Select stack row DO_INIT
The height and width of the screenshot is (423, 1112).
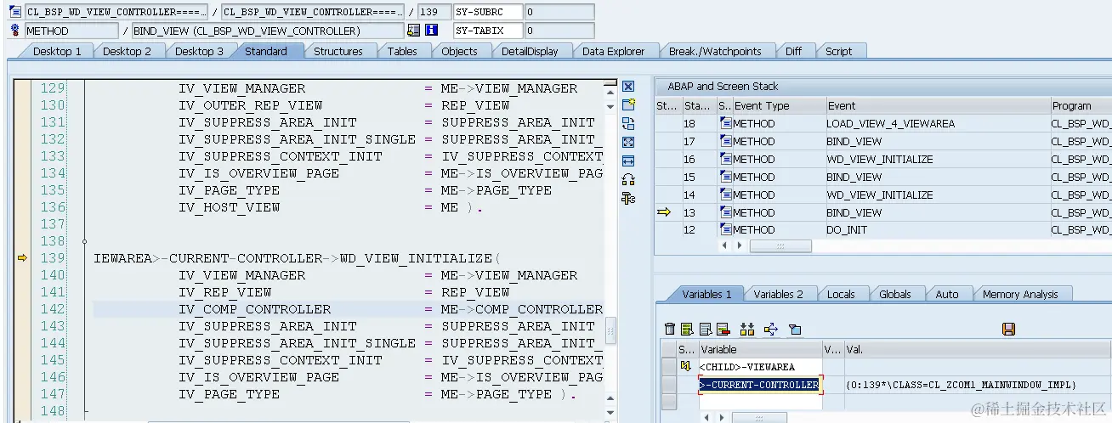point(882,229)
